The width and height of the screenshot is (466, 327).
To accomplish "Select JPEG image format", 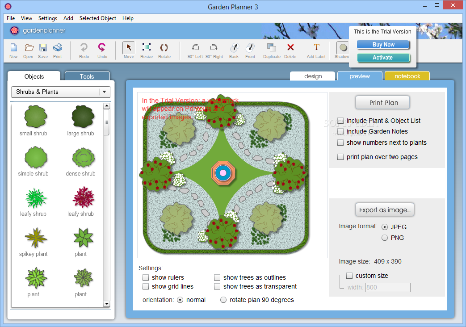I will pos(385,227).
